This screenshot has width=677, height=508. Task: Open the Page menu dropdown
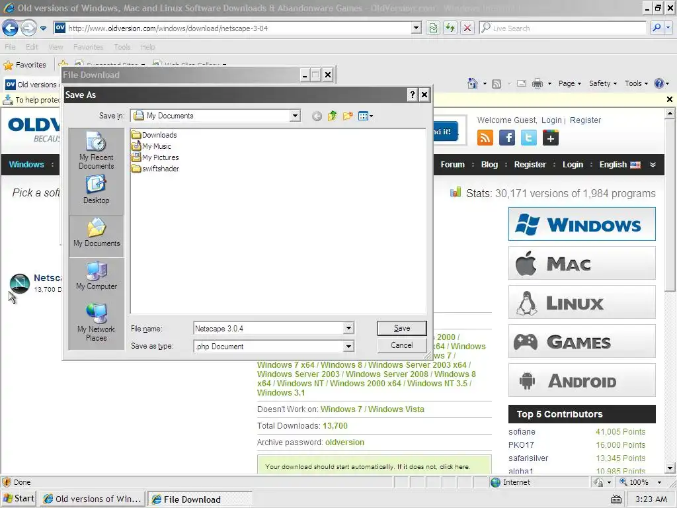coord(569,83)
